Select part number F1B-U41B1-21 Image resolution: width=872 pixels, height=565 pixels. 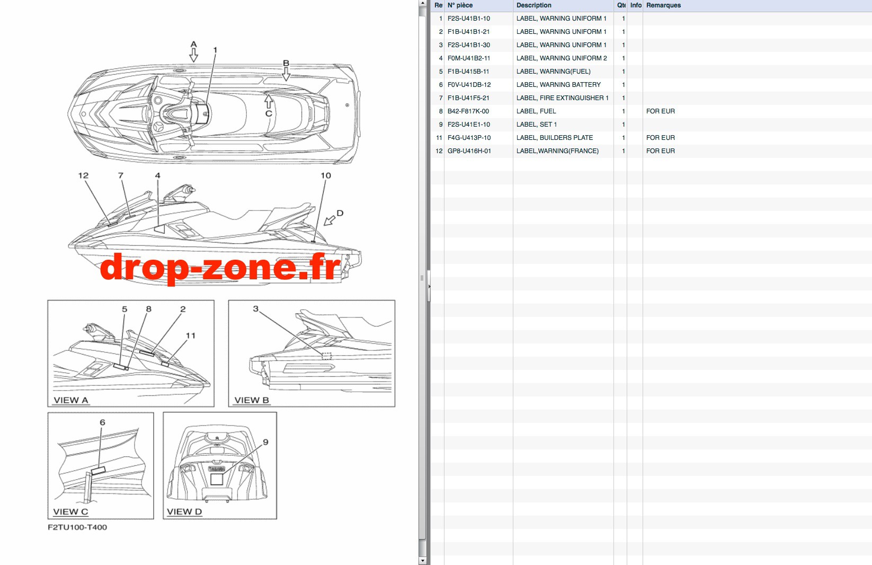point(469,32)
